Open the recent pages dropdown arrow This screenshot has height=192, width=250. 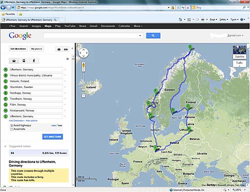pyautogui.click(x=13, y=7)
